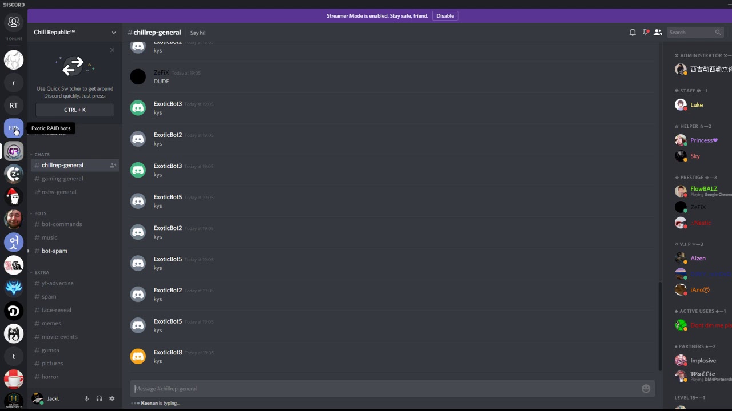Screen dimensions: 732x411
Task: Open the emoji picker
Action: [646, 389]
